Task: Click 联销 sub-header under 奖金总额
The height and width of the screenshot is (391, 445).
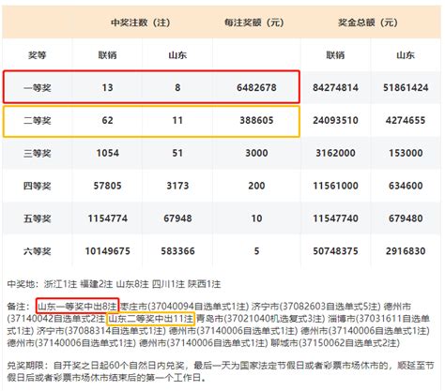Action: point(335,55)
